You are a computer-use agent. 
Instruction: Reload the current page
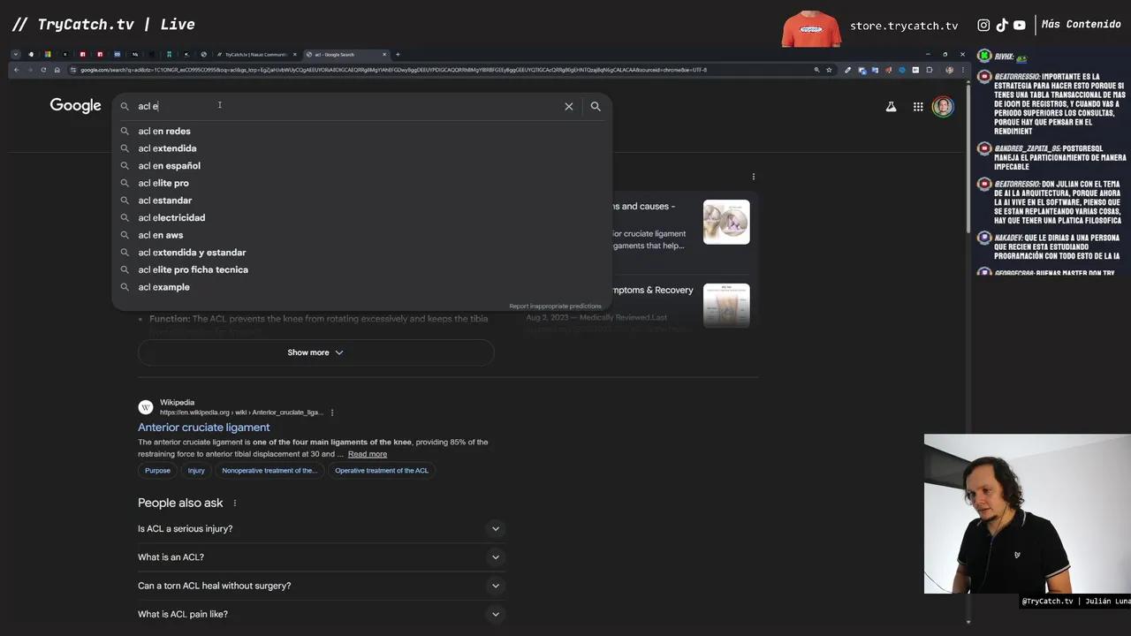[43, 70]
